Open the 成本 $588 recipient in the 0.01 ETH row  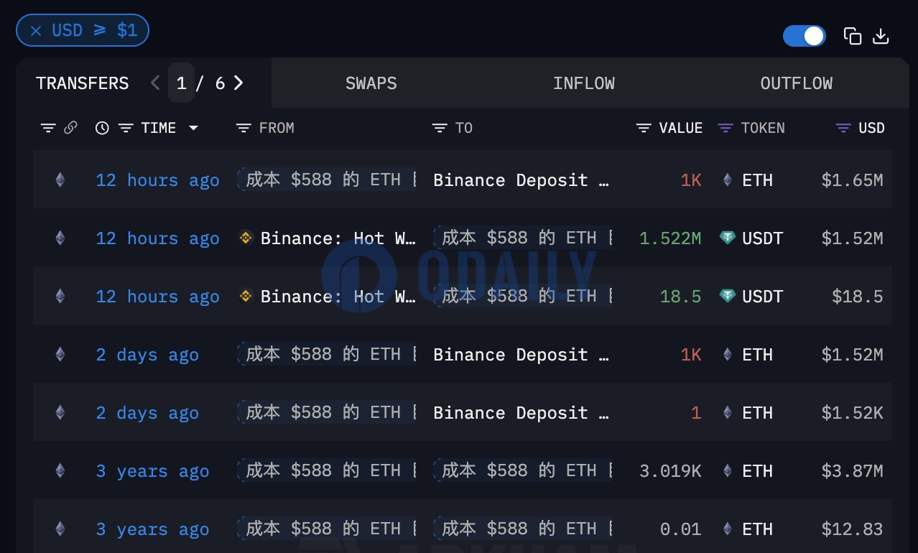click(523, 529)
